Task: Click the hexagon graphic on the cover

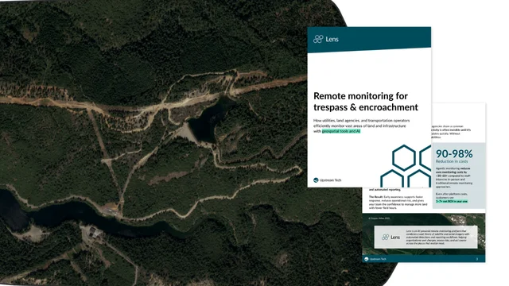Action: (406, 166)
